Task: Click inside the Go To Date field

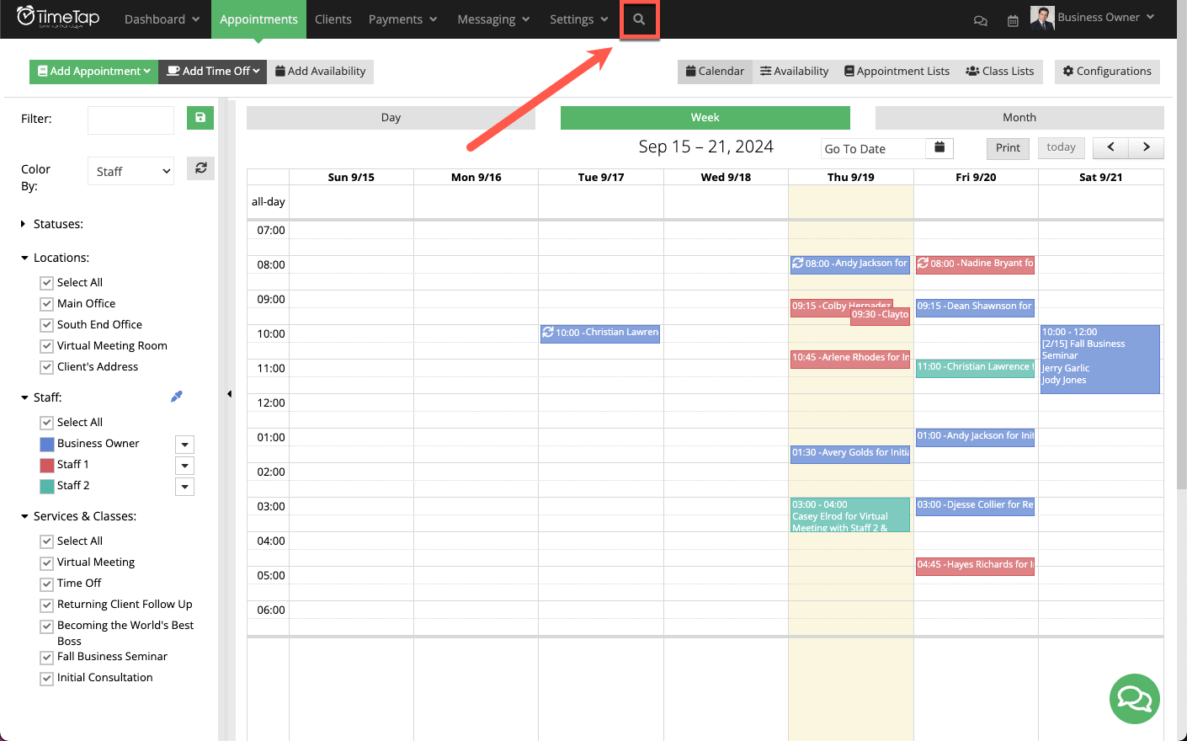Action: 871,148
